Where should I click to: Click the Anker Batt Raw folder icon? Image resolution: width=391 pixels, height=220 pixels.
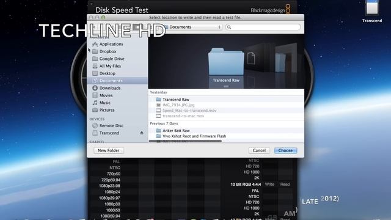point(158,130)
